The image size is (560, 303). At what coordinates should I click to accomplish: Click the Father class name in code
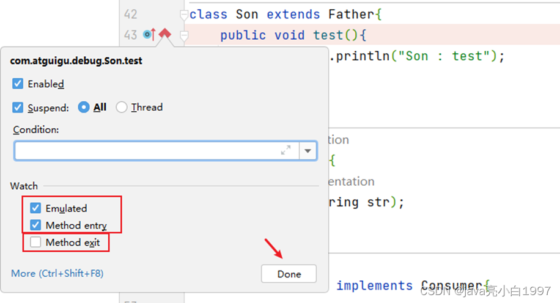pyautogui.click(x=351, y=14)
